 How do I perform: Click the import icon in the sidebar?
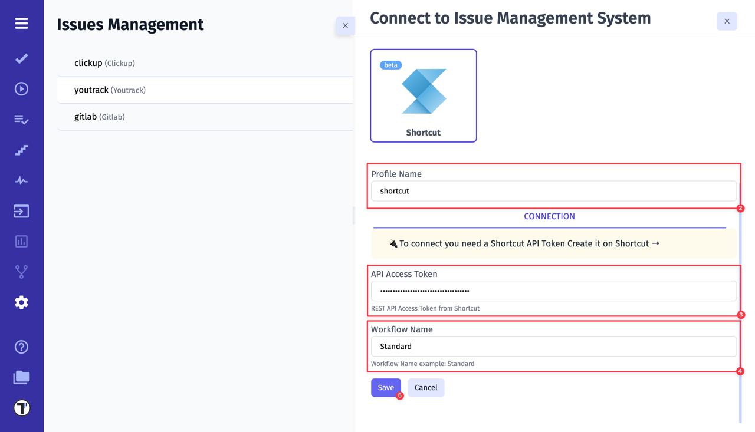pos(21,210)
